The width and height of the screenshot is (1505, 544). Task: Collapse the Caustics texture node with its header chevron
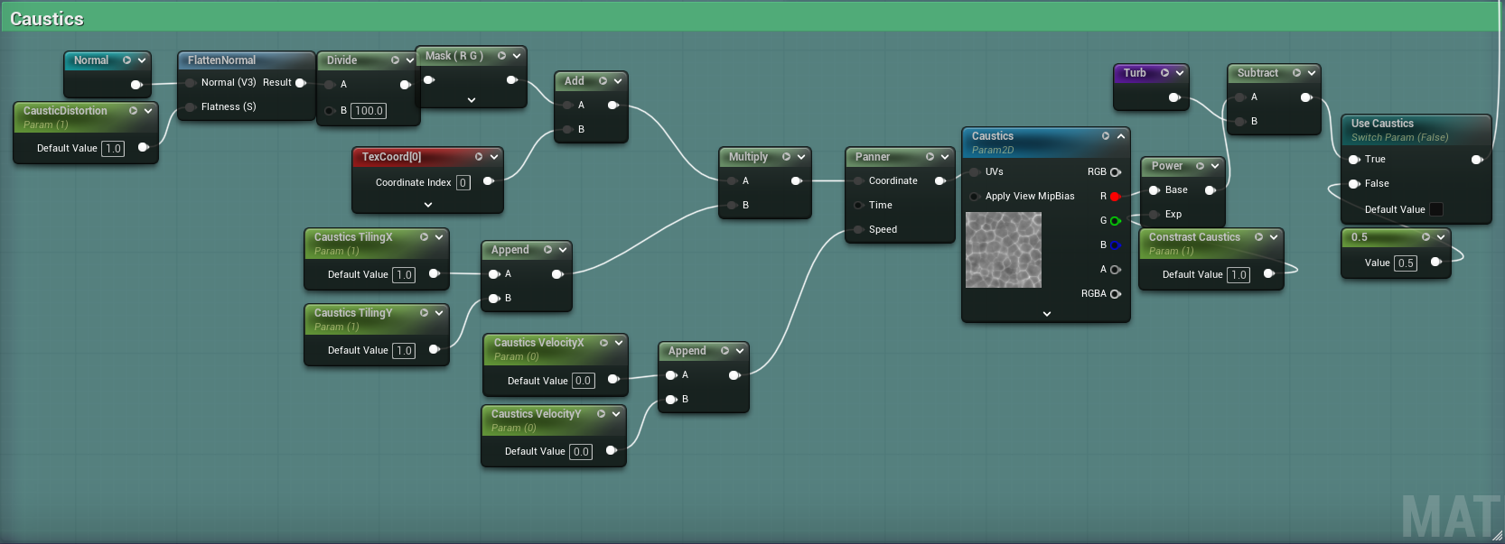(1121, 136)
